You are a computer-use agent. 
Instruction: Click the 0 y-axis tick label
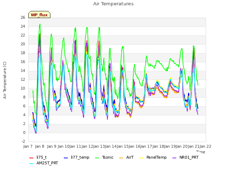pyautogui.click(x=24, y=133)
